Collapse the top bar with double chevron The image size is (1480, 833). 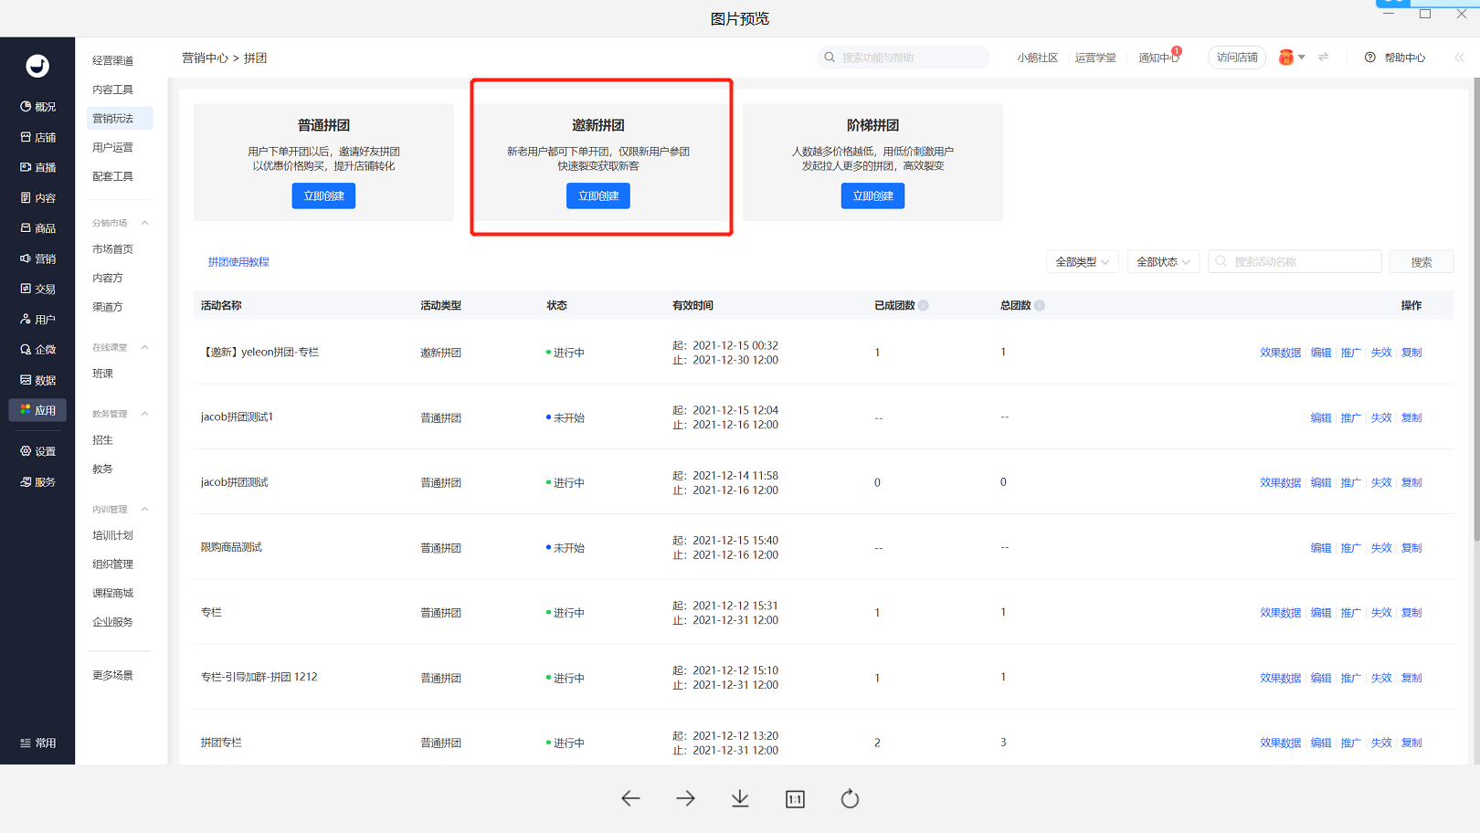click(1459, 58)
